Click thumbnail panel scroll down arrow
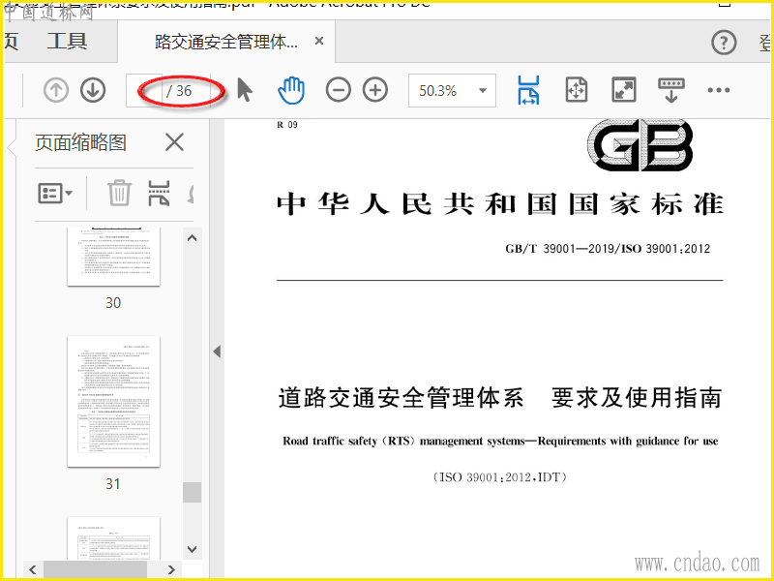 (192, 549)
